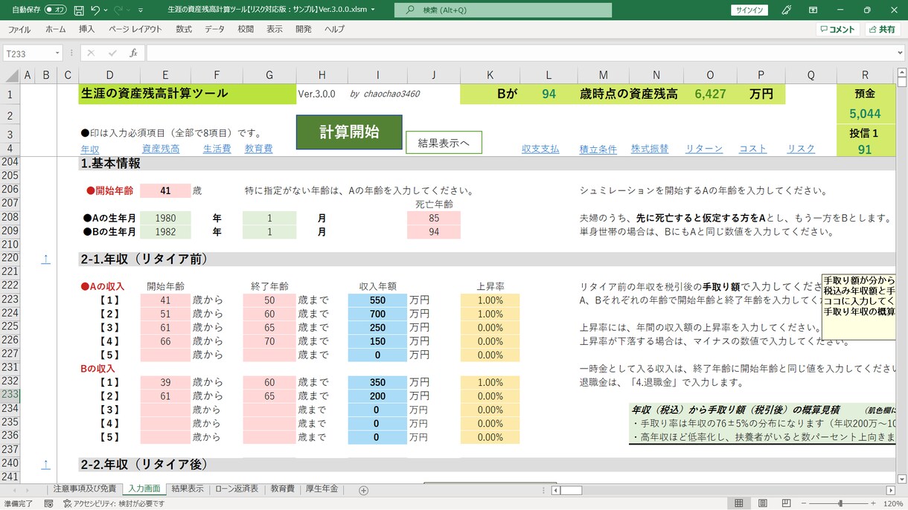Screen dimensions: 908x510
Task: Open the データ ribbon tab
Action: coord(214,30)
